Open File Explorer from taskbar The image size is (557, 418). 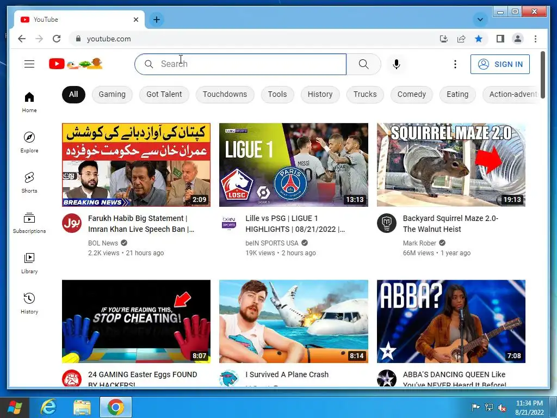point(82,407)
